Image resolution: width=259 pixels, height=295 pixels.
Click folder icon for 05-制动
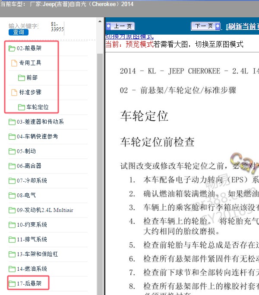(12, 151)
